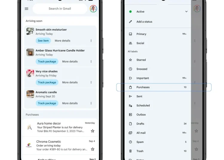Screen dimensions: 224x160
Task: Tap the Sent arrow icon
Action: (130, 96)
